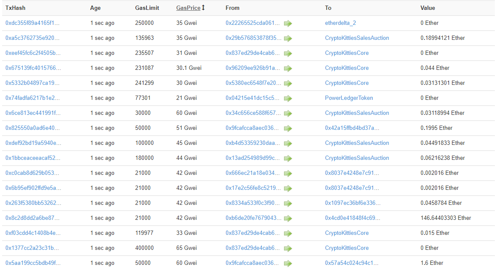The height and width of the screenshot is (270, 497).
Task: Click the sort arrow icon beside GasPrice
Action: point(203,8)
